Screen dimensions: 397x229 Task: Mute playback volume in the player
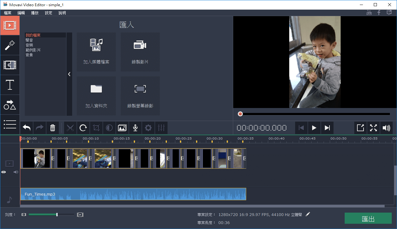tap(386, 128)
